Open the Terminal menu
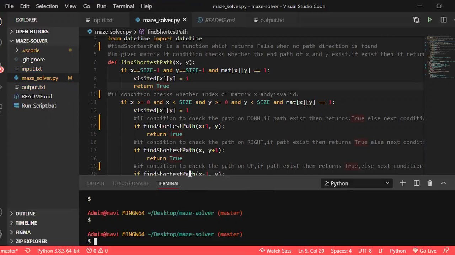 123,6
